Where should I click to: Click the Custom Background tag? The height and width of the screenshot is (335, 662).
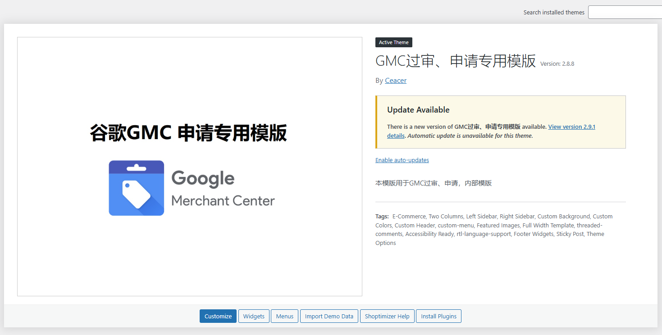point(563,216)
